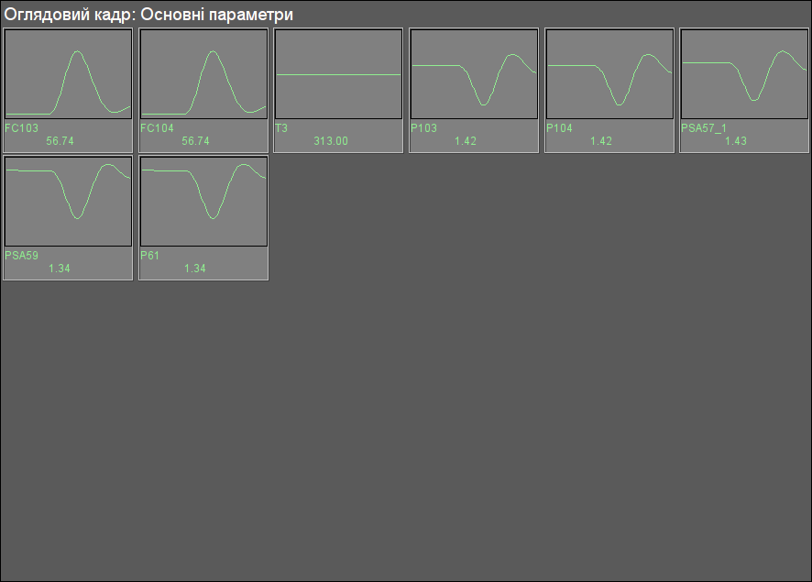Open the P103 trend thumbnail graph
Screen dimensions: 812x582
(x=474, y=74)
